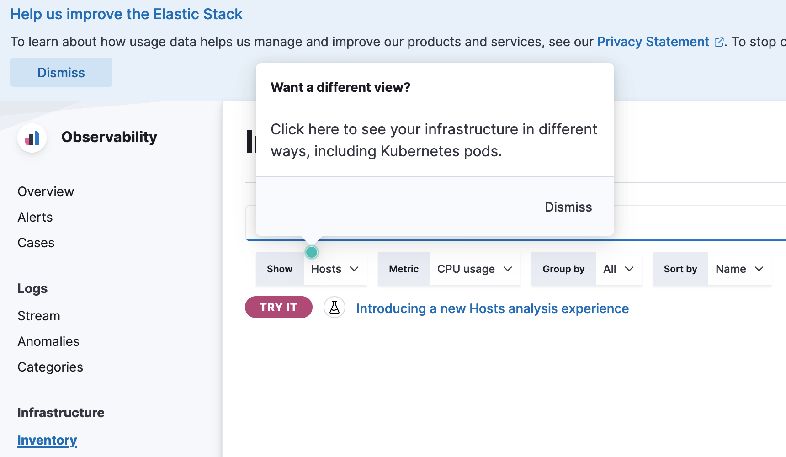Open the Anomalies logs view
The image size is (786, 457).
pyautogui.click(x=48, y=341)
